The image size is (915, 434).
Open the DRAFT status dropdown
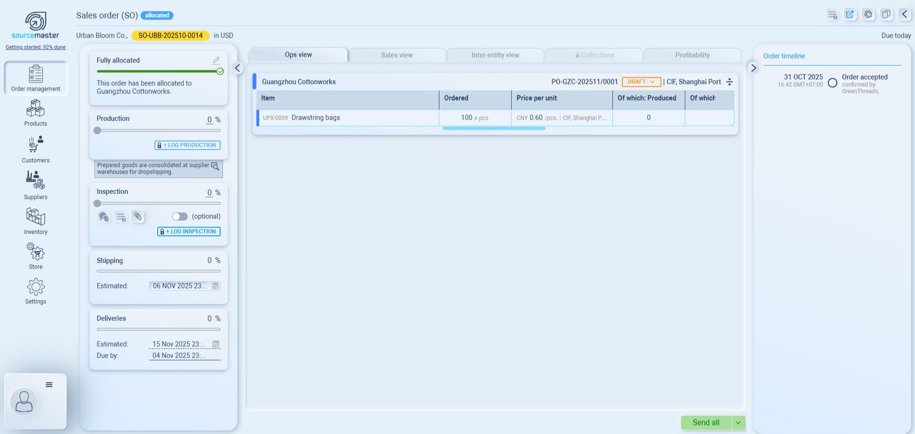coord(641,82)
